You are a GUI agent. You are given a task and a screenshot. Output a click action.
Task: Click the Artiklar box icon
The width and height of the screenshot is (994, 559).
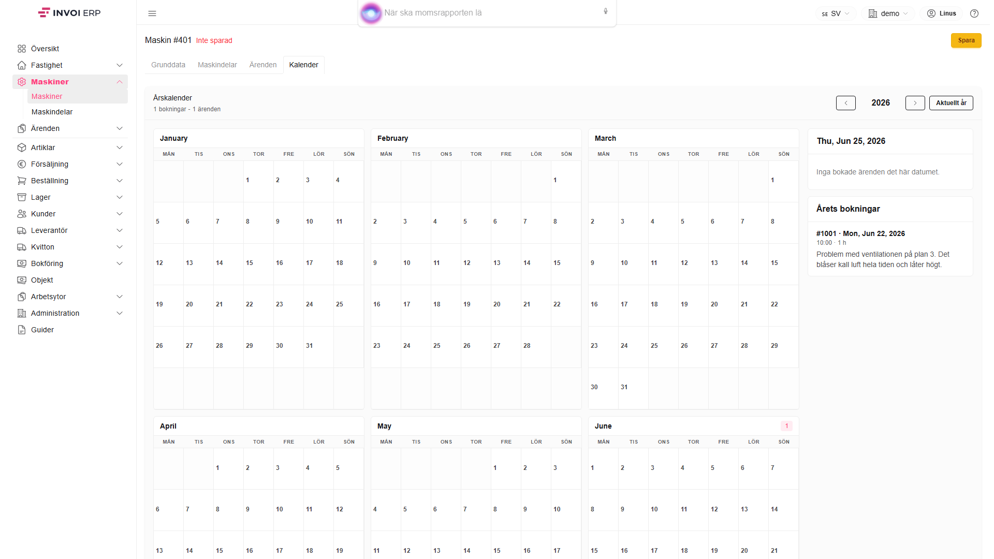point(22,148)
